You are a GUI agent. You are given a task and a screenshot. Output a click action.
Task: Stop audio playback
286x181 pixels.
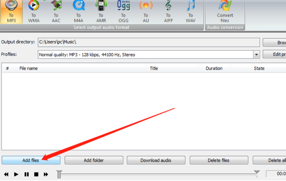coord(36,175)
